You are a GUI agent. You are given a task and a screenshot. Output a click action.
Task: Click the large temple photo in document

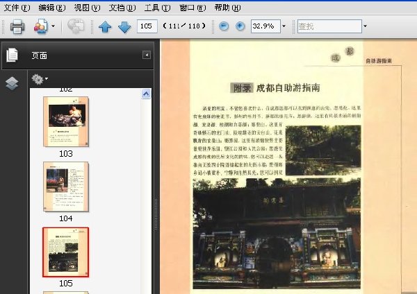pos(277,234)
